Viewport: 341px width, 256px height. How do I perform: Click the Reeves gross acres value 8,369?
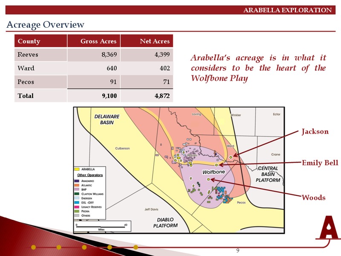click(109, 55)
